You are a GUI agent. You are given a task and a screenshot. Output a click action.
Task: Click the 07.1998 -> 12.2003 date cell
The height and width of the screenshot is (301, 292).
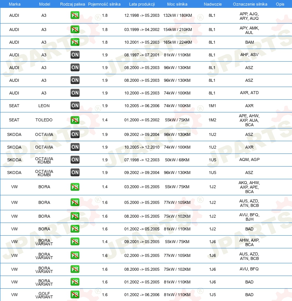click(x=142, y=160)
